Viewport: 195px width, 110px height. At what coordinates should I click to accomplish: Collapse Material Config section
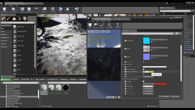pyautogui.click(x=123, y=64)
